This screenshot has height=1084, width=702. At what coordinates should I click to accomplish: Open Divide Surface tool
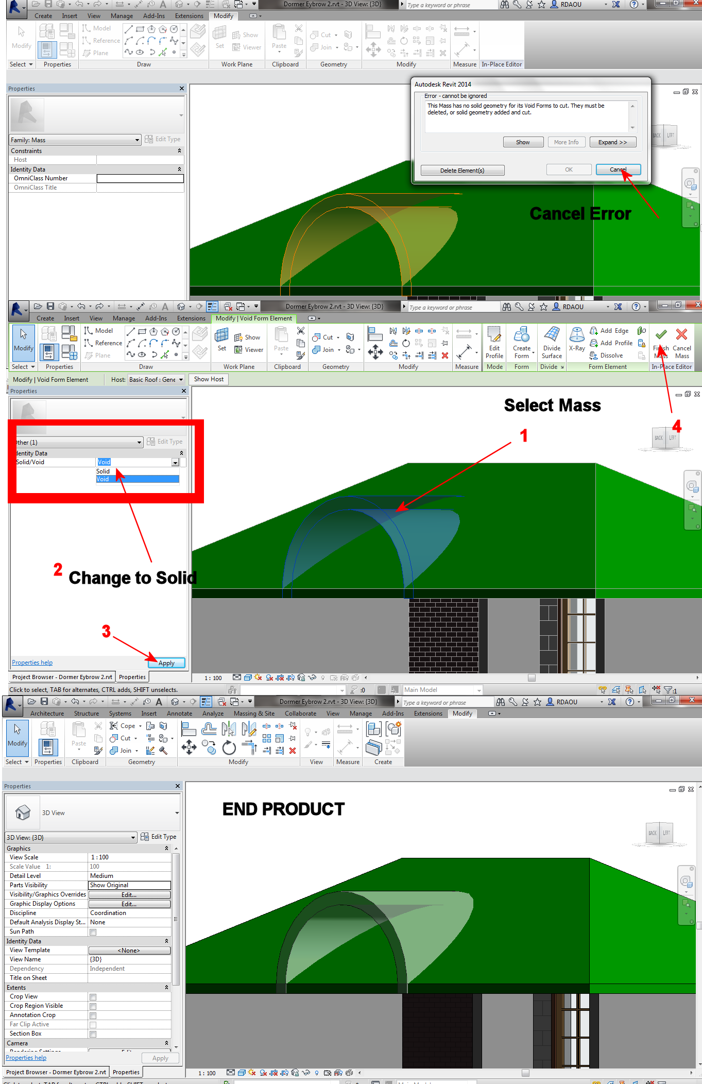click(x=552, y=343)
